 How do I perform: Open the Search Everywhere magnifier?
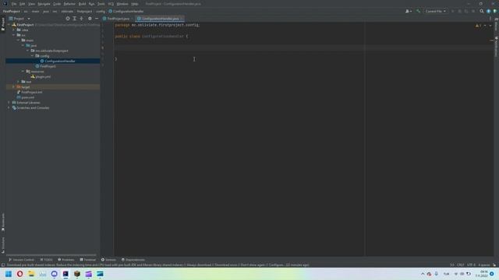pyautogui.click(x=482, y=11)
